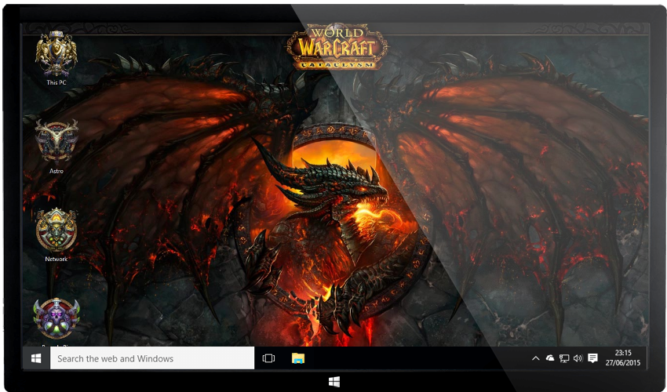Open the clock showing 23:15
667x392 pixels.
pos(622,358)
